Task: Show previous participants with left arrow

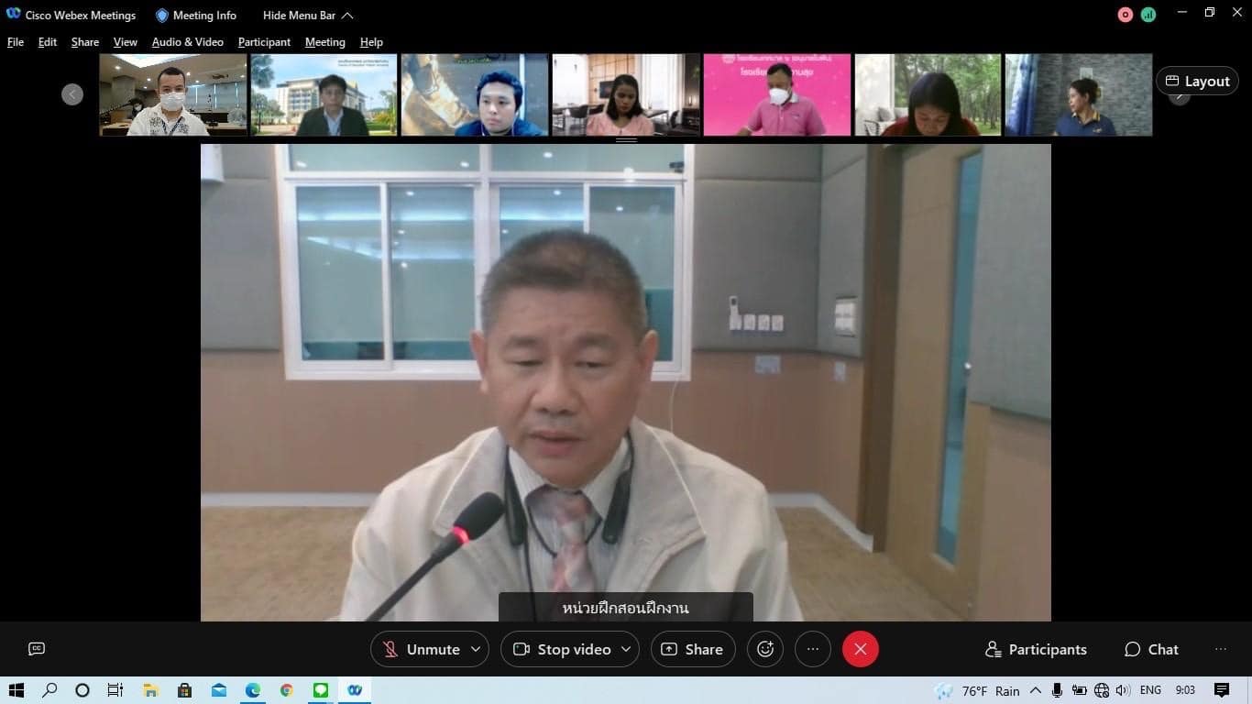Action: coord(72,94)
